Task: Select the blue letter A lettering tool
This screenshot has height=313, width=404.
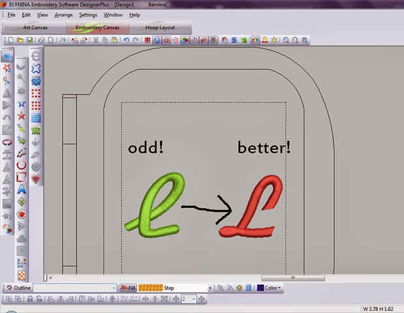Action: coord(22,189)
